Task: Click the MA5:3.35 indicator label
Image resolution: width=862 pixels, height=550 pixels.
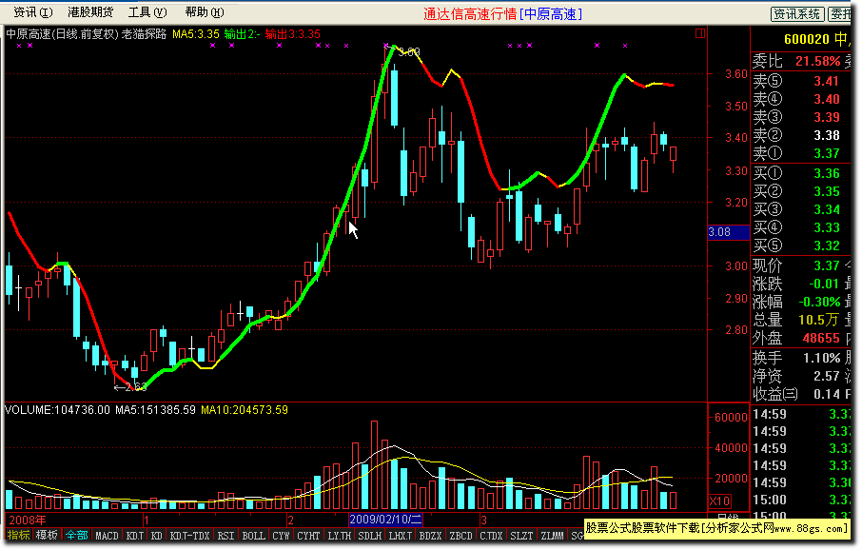Action: point(196,34)
